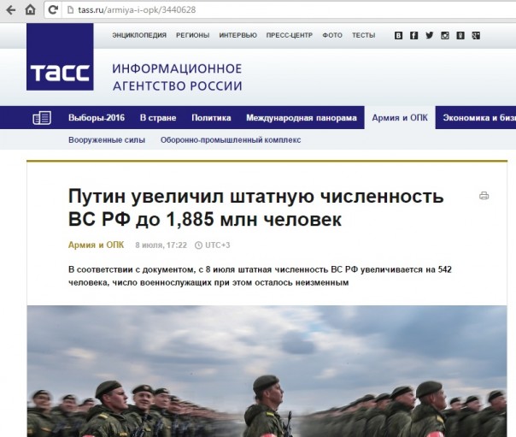Select the active Армия и ОПК tab

pyautogui.click(x=400, y=117)
